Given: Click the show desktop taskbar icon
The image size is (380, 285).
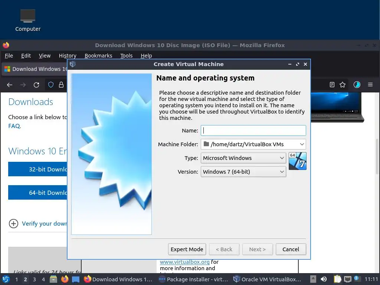Looking at the screenshot, I should pyautogui.click(x=76, y=279).
